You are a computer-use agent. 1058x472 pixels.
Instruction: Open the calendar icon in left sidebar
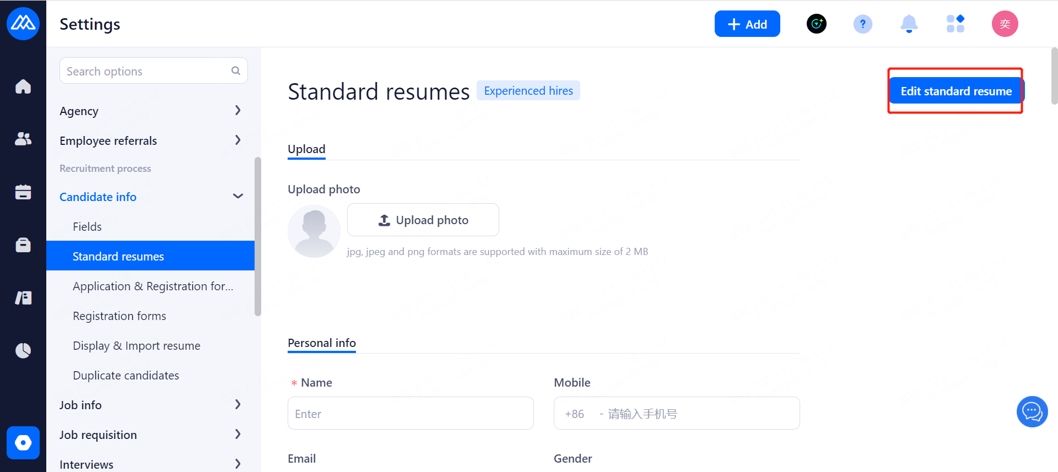point(23,192)
